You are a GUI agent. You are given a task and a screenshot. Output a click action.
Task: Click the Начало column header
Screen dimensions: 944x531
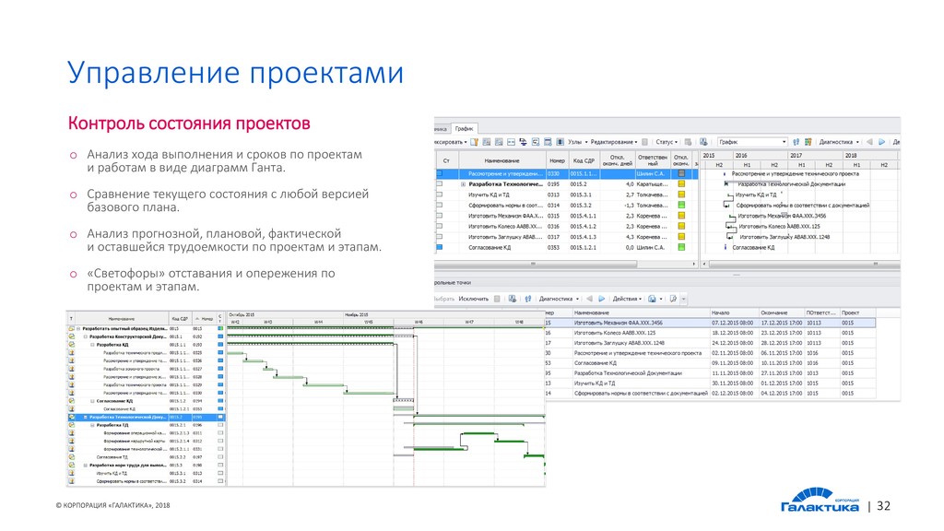733,313
